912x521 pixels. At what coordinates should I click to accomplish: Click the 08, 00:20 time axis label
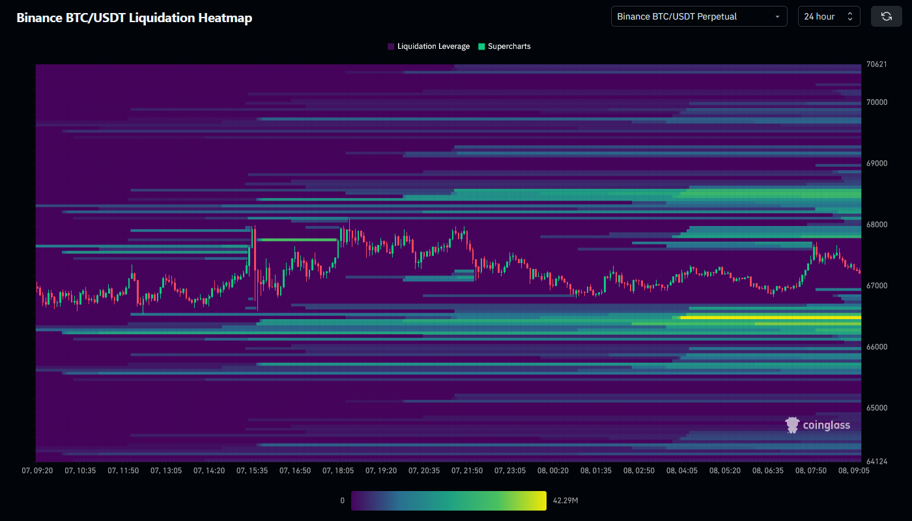coord(552,470)
